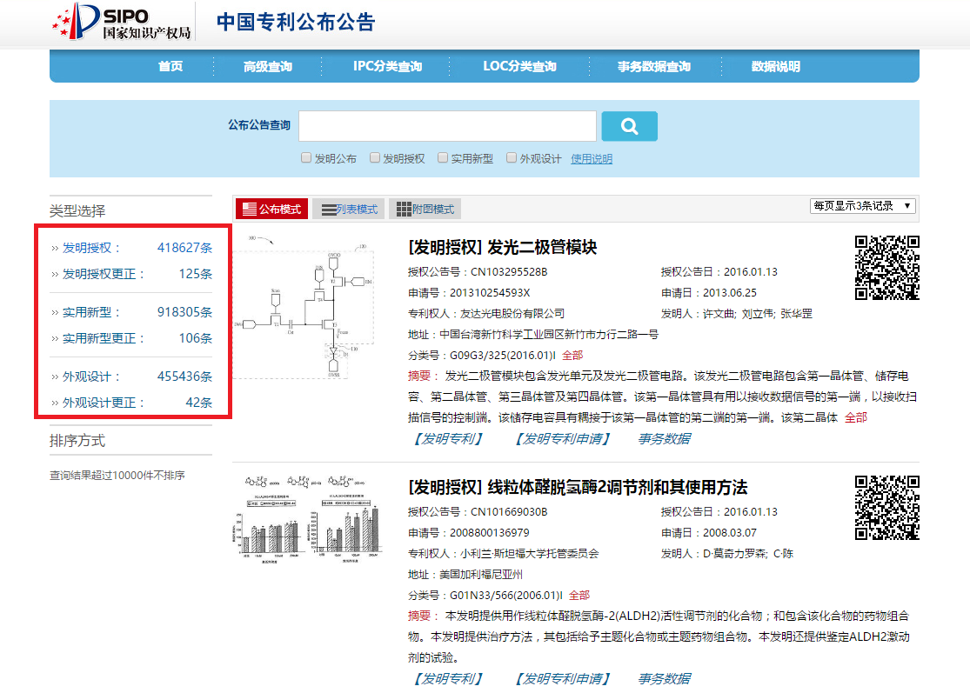Toggle the 外观设计 checkbox
Image resolution: width=970 pixels, height=693 pixels.
pyautogui.click(x=512, y=158)
